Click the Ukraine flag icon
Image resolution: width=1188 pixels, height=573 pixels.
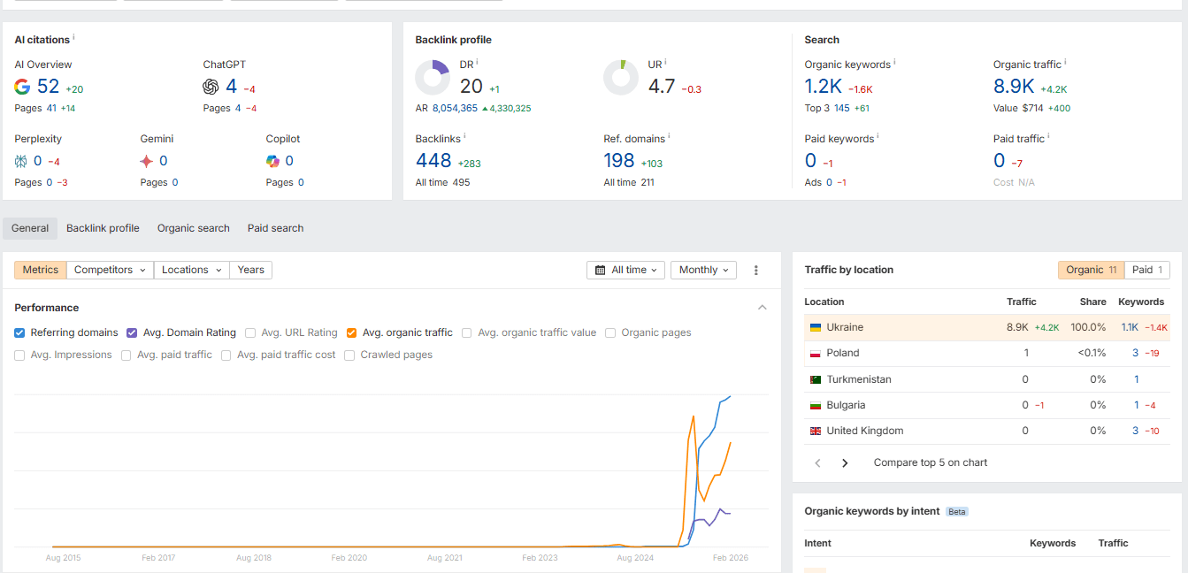816,327
